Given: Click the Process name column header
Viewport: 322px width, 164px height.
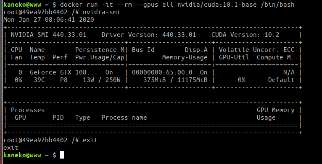Looking at the screenshot, I should coord(124,118).
